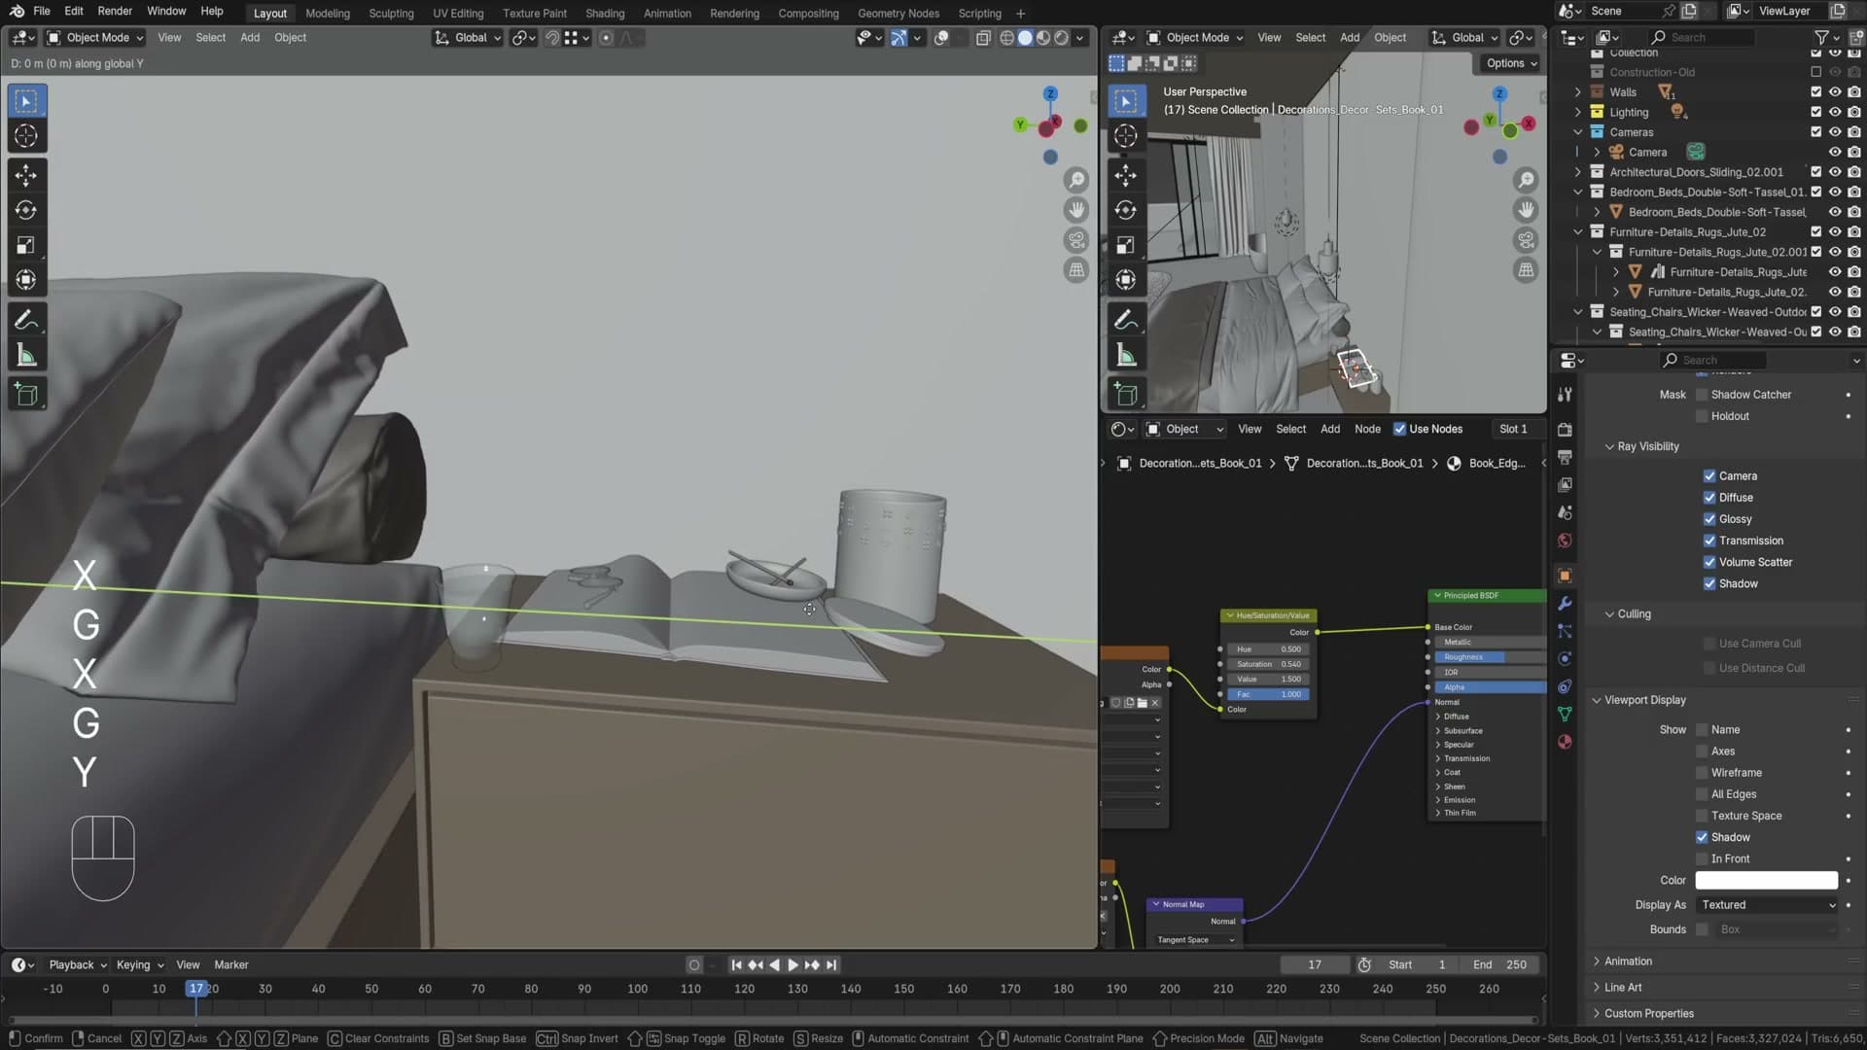
Task: Click the pan hand icon in the main viewport
Action: tap(1076, 210)
